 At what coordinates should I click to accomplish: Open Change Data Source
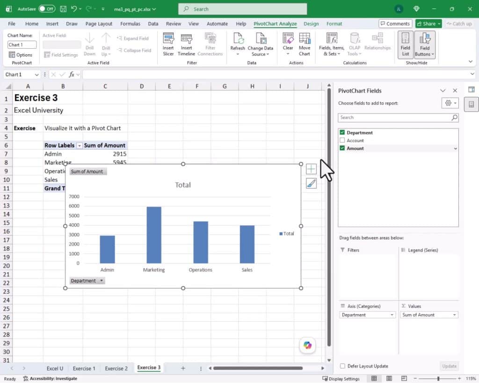pos(260,44)
